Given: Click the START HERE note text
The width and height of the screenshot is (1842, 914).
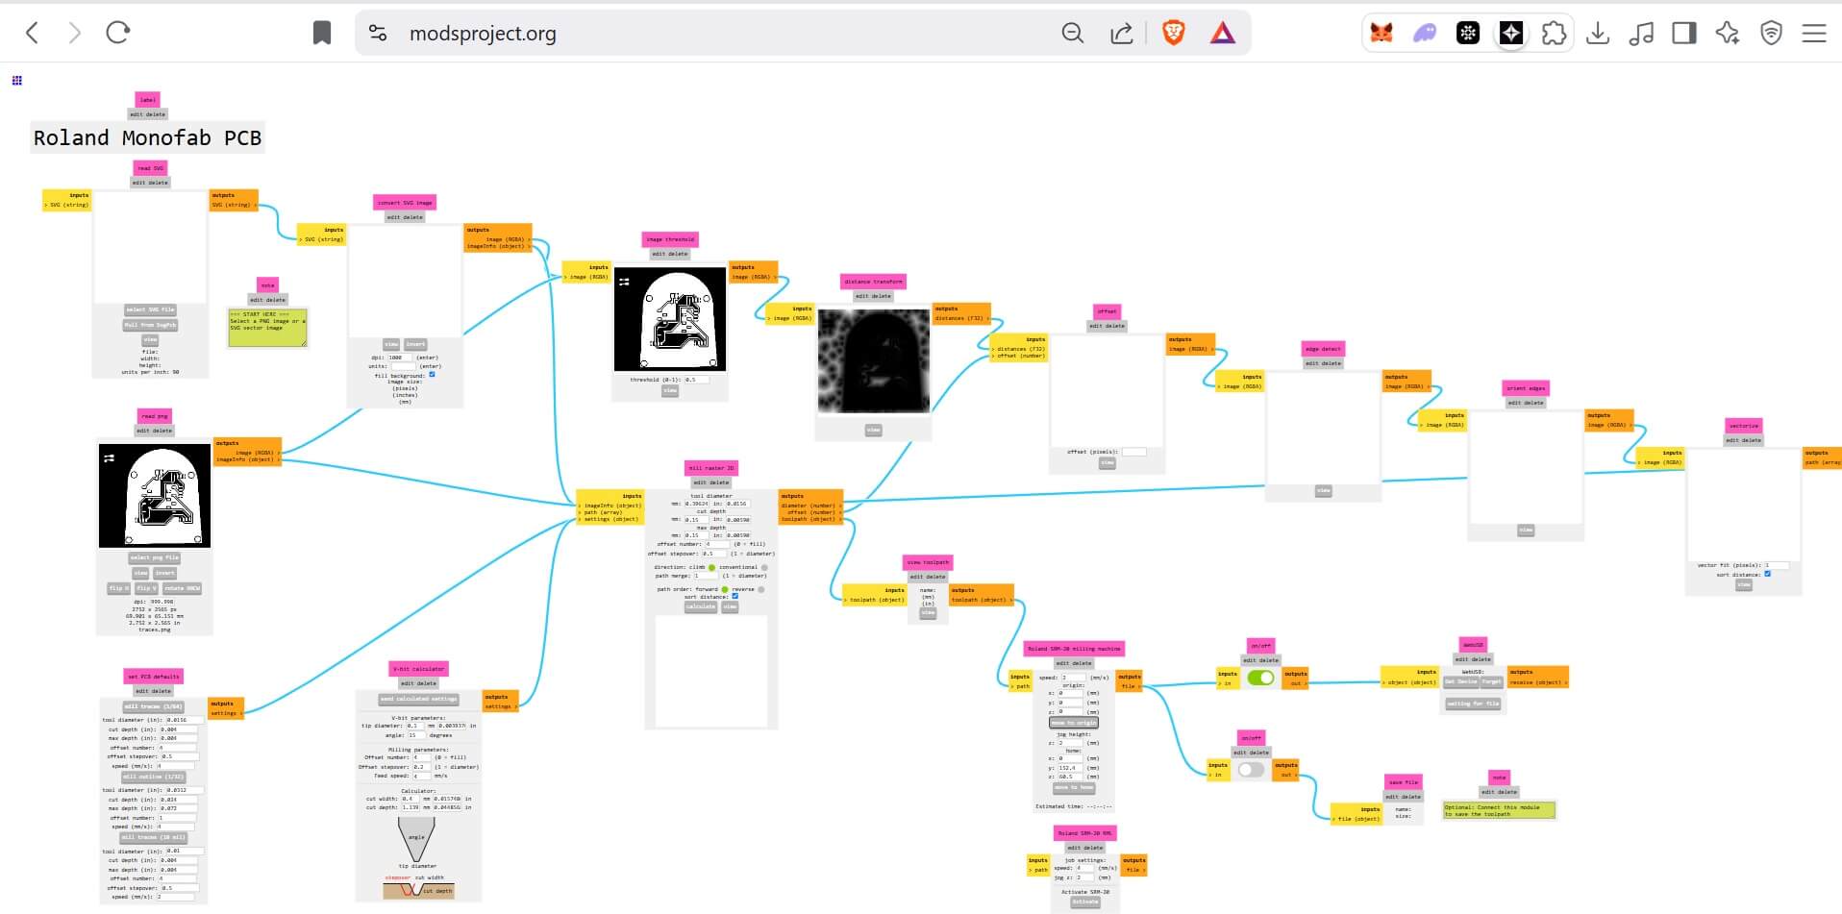Looking at the screenshot, I should point(267,327).
